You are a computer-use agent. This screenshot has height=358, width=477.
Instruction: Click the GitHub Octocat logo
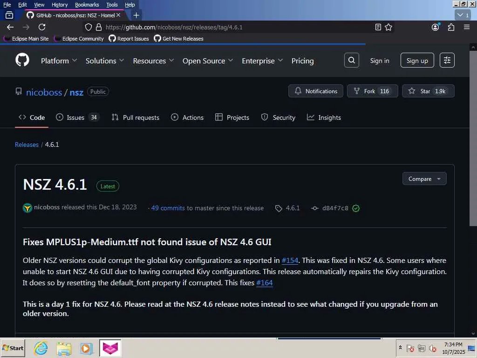22,60
